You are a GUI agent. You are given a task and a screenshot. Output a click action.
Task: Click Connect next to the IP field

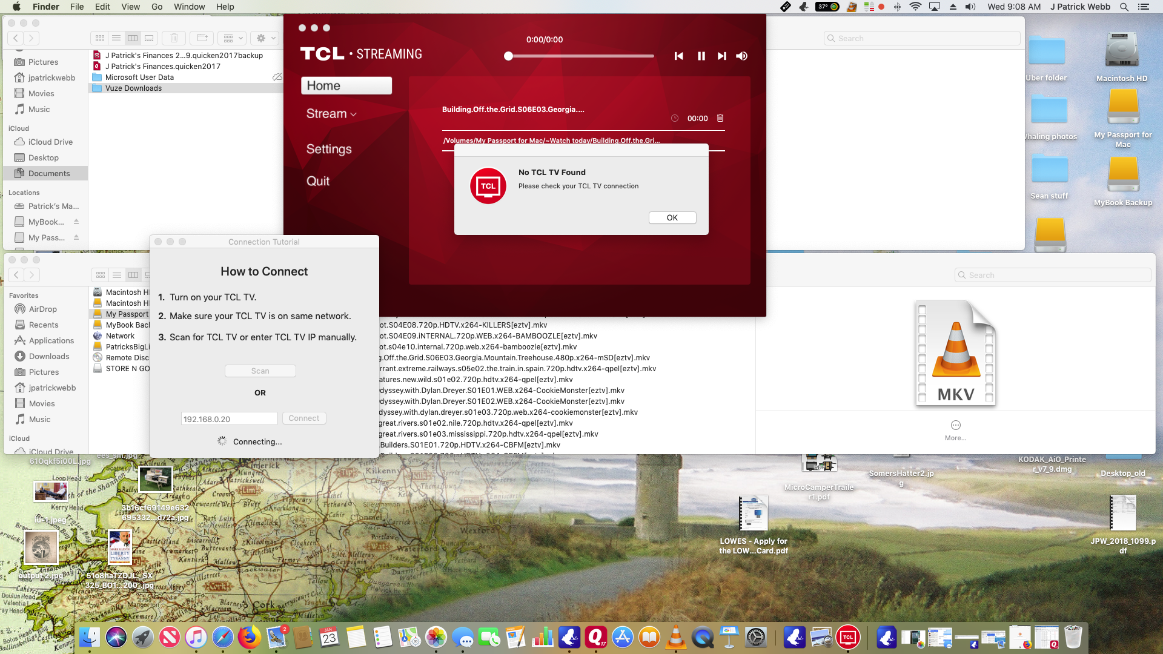304,418
